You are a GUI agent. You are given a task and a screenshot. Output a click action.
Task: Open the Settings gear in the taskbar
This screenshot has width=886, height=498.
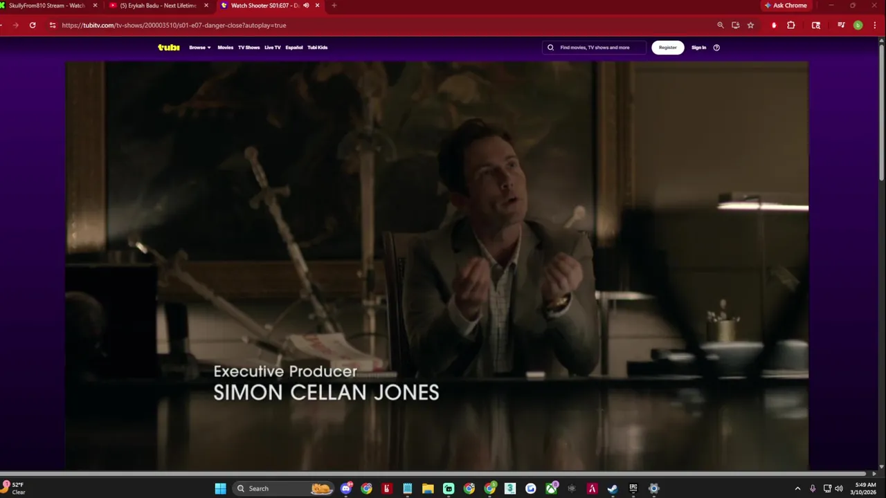[653, 488]
